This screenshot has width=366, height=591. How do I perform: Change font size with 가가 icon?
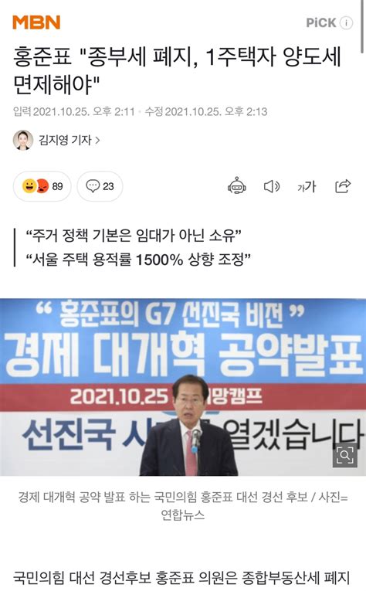tap(307, 186)
